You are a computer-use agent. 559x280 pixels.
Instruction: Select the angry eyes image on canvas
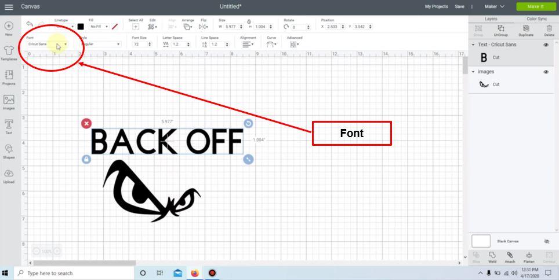(x=151, y=191)
